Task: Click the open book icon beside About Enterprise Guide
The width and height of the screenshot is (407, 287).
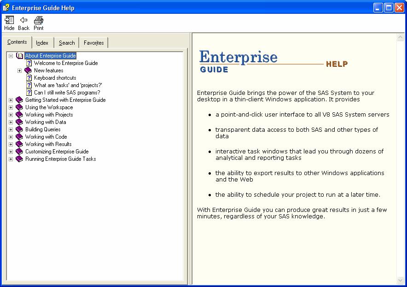Action: tap(19, 56)
